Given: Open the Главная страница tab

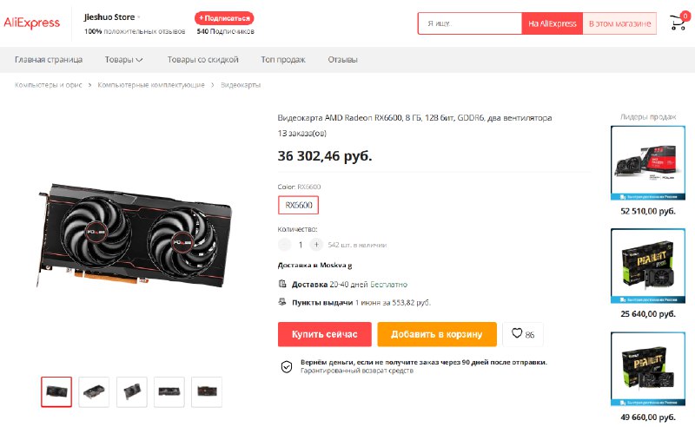Looking at the screenshot, I should click(49, 59).
